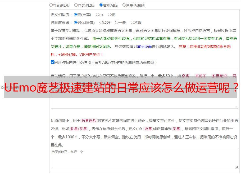Set 通顺度要求 to 一般
241x174 pixels.
pyautogui.click(x=117, y=22)
